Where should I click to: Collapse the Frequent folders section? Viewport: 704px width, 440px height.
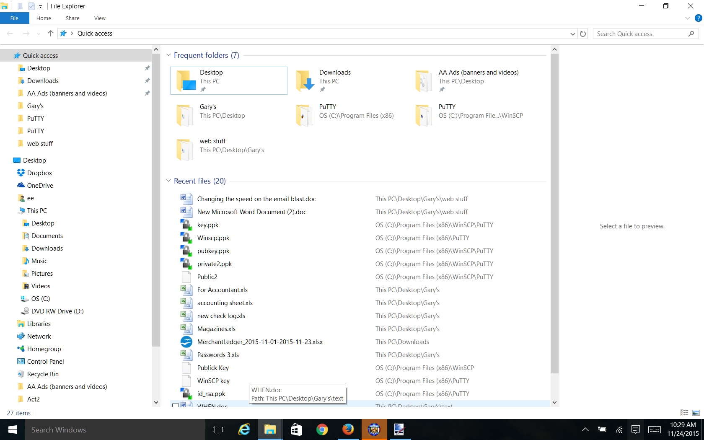[x=169, y=55]
